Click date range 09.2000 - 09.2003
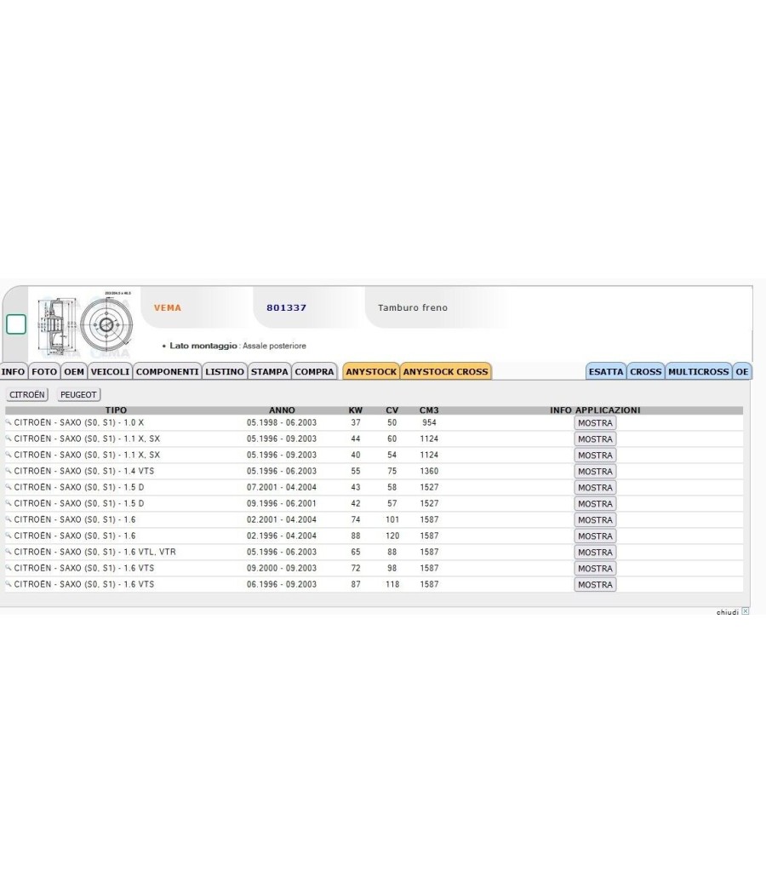Screen dimensions: 766x894 (x=282, y=569)
